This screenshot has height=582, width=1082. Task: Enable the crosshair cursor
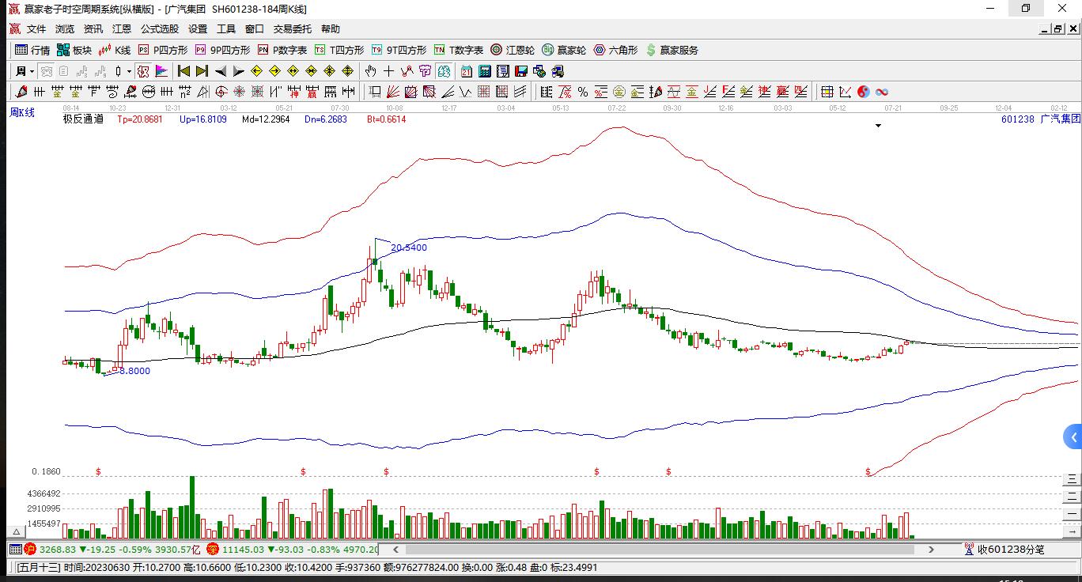[x=388, y=71]
